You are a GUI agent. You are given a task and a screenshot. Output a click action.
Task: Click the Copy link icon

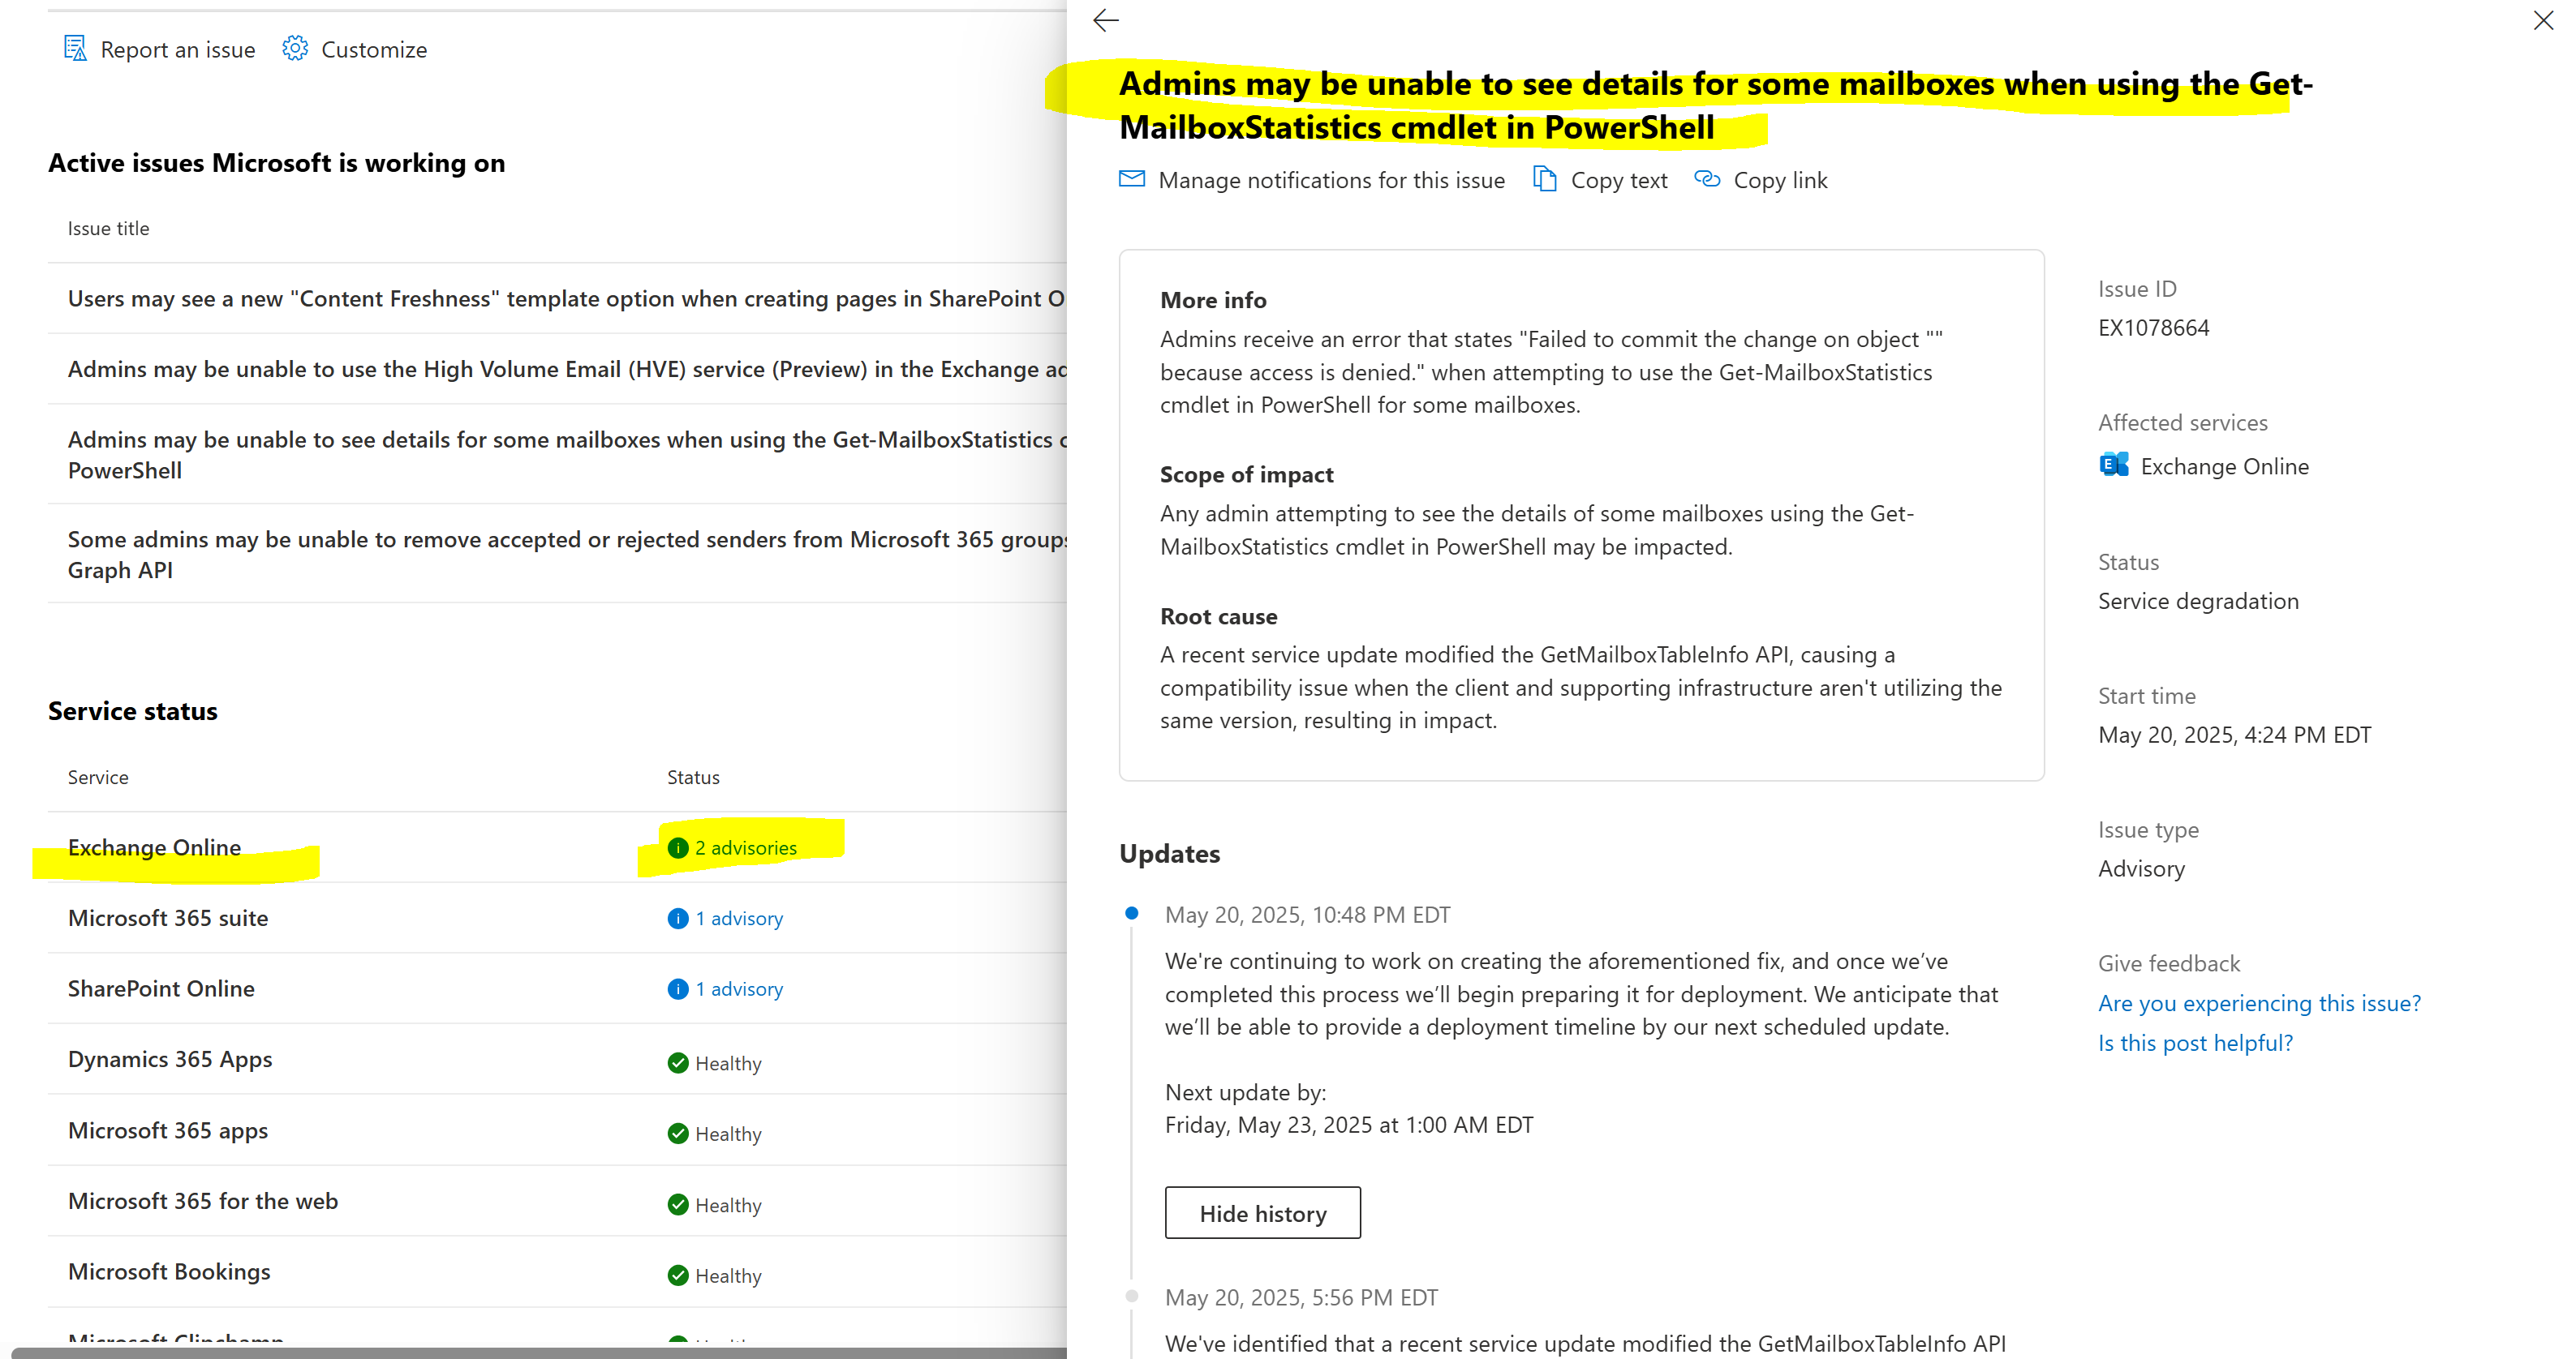1707,179
